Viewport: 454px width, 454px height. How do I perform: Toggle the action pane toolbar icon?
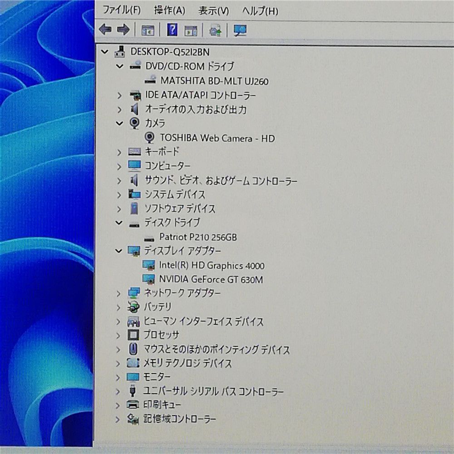191,30
